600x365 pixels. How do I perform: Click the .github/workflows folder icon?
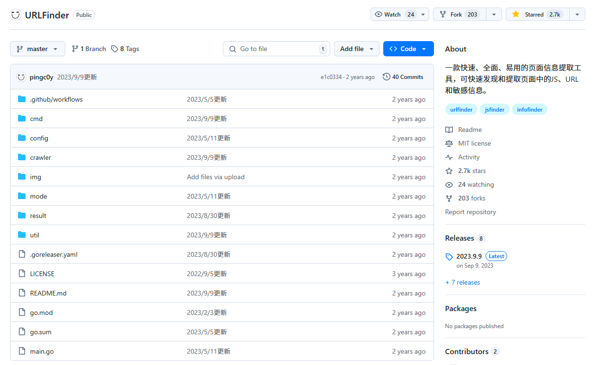[x=22, y=99]
